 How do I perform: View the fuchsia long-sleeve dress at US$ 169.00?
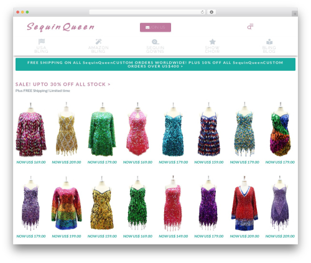pos(31,129)
